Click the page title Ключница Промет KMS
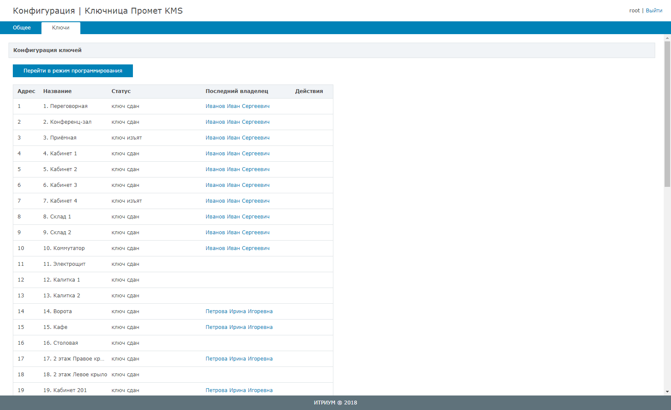The image size is (671, 410). (x=134, y=11)
